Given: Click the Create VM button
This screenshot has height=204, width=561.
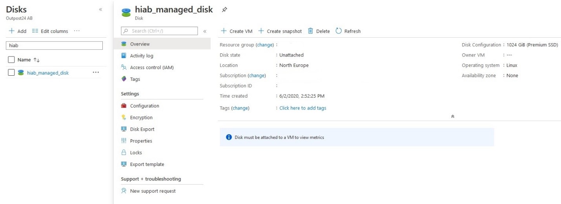Looking at the screenshot, I should 237,31.
